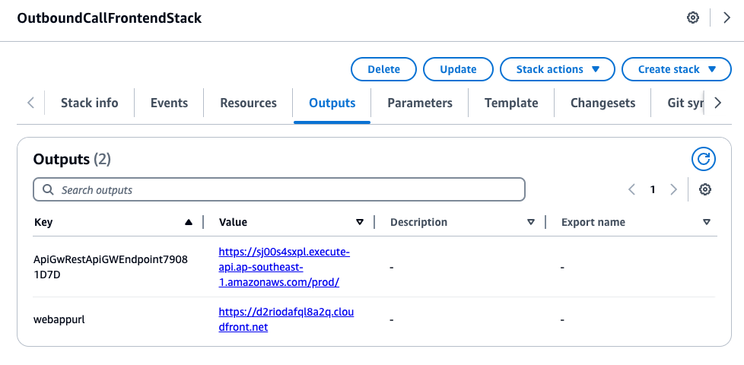Open stack settings gear at top right
The width and height of the screenshot is (744, 365).
tap(693, 17)
